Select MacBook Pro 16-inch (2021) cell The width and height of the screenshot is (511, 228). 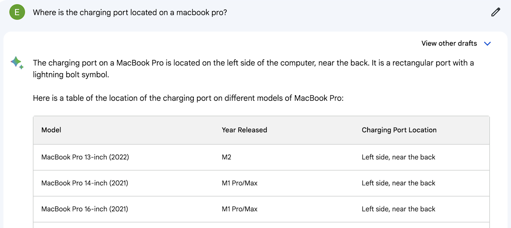[x=85, y=209]
